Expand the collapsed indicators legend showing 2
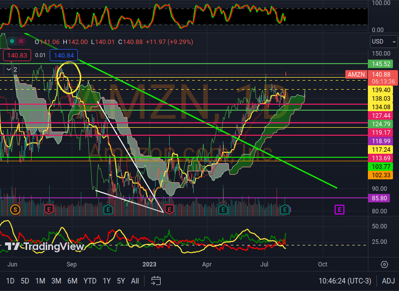This screenshot has height=291, width=399. point(12,69)
